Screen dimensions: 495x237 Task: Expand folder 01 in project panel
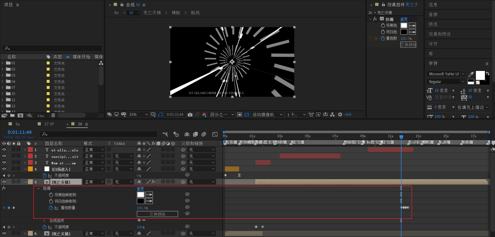[x=3, y=63]
